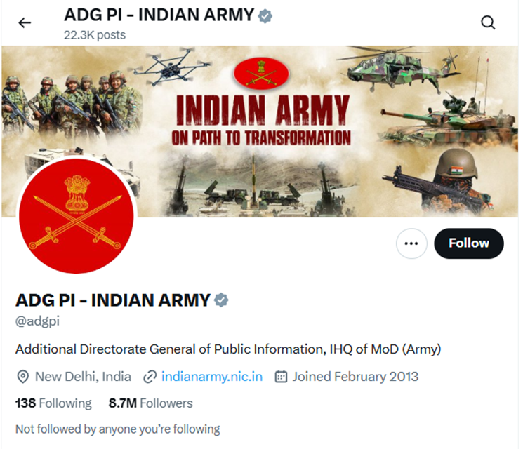Click the profile name ADG PI - INDIAN ARMY

(x=113, y=300)
